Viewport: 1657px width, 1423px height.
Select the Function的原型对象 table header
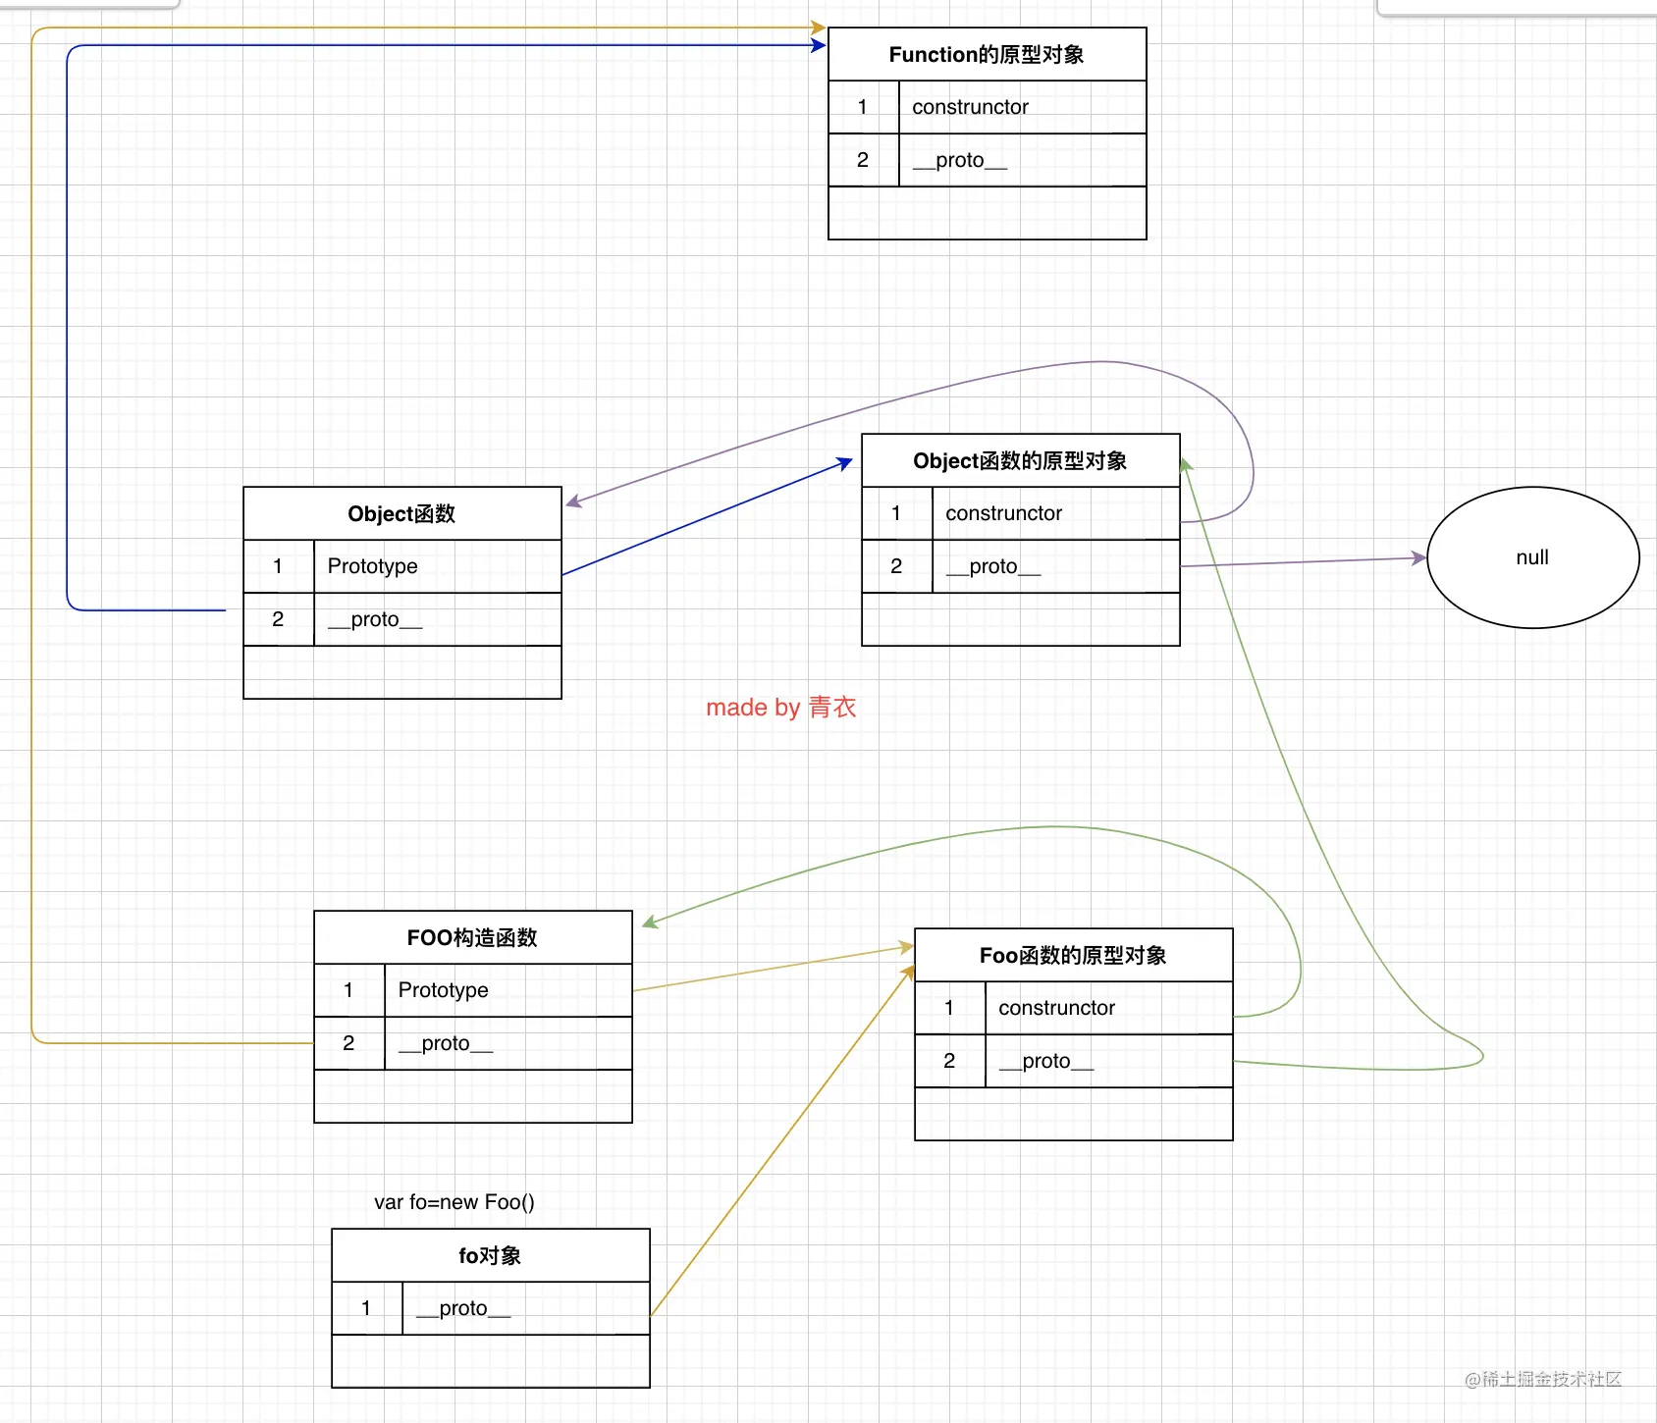[987, 54]
